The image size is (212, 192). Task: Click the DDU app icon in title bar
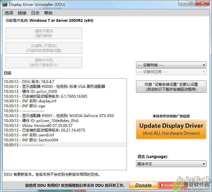click(x=5, y=5)
